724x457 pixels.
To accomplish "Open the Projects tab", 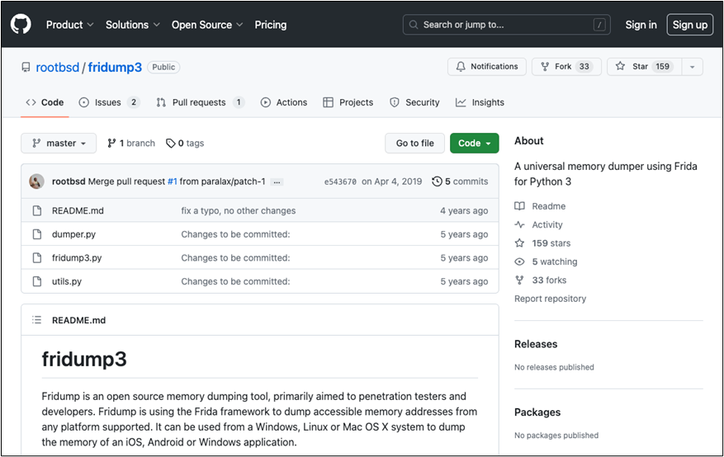I will pyautogui.click(x=348, y=102).
